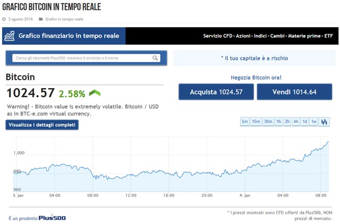Switch chart to 1w interval
340x224 pixels.
pyautogui.click(x=314, y=122)
